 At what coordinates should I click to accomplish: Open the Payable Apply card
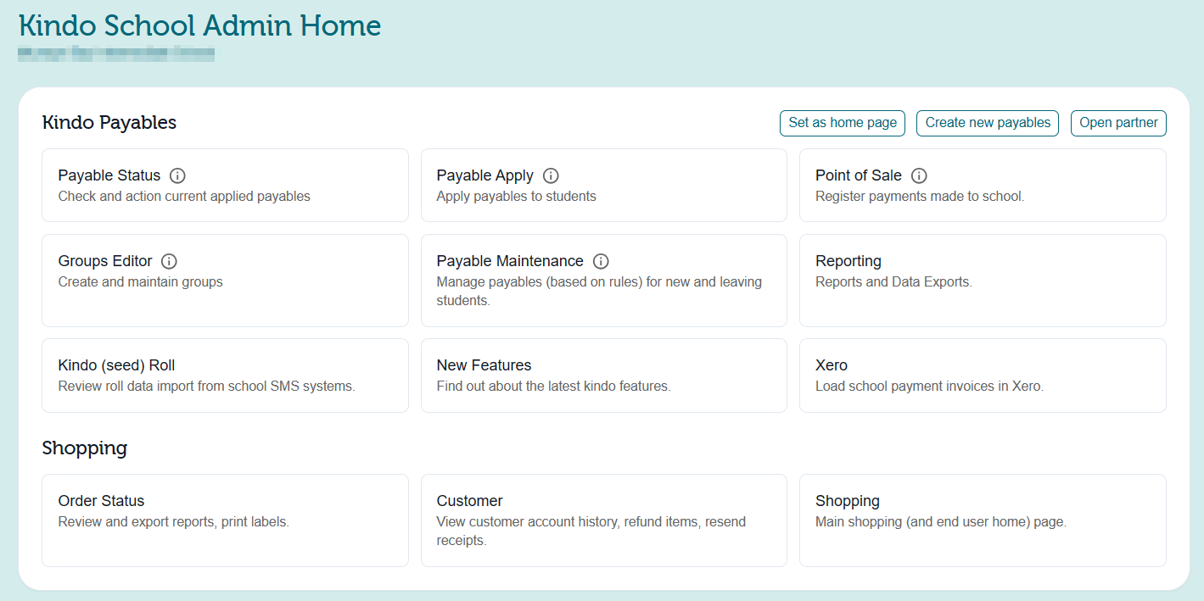604,186
